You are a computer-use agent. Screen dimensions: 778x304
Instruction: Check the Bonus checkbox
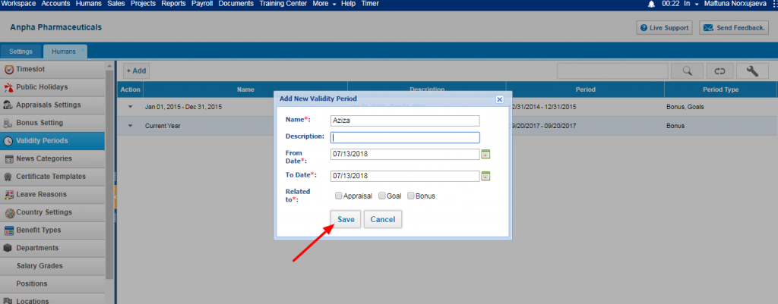[x=411, y=196]
